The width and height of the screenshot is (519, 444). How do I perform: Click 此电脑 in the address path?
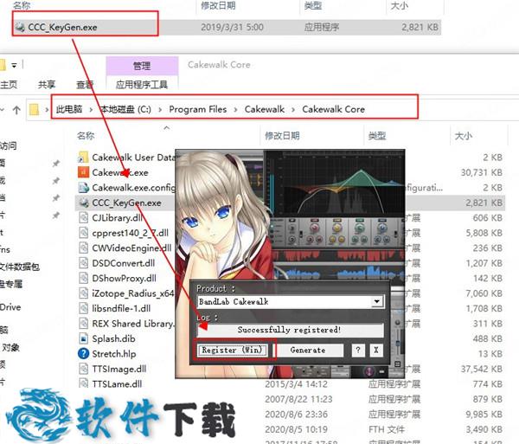(69, 109)
